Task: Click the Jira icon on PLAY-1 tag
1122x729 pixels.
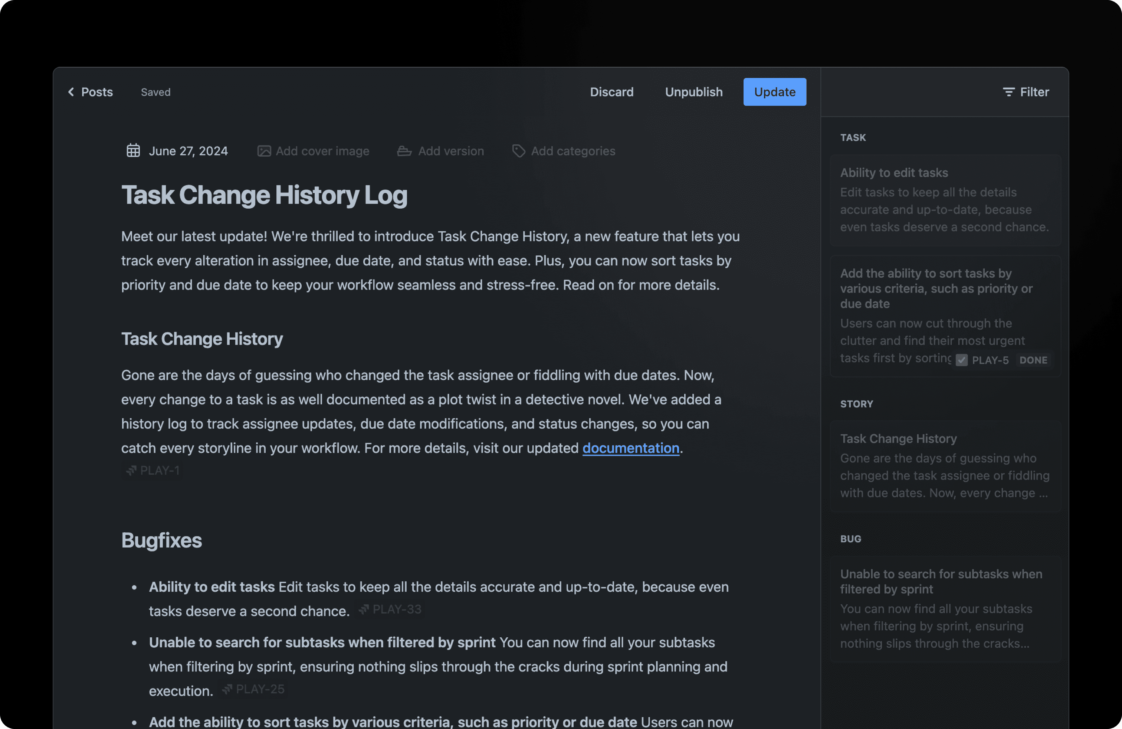Action: 131,470
